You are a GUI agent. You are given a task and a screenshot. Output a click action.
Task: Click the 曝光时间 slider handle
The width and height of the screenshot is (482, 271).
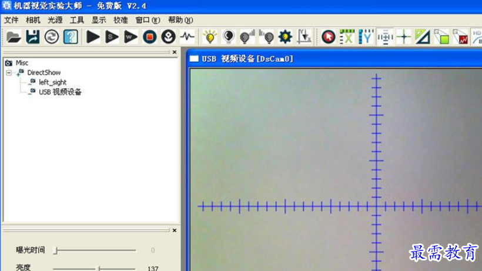(56, 250)
